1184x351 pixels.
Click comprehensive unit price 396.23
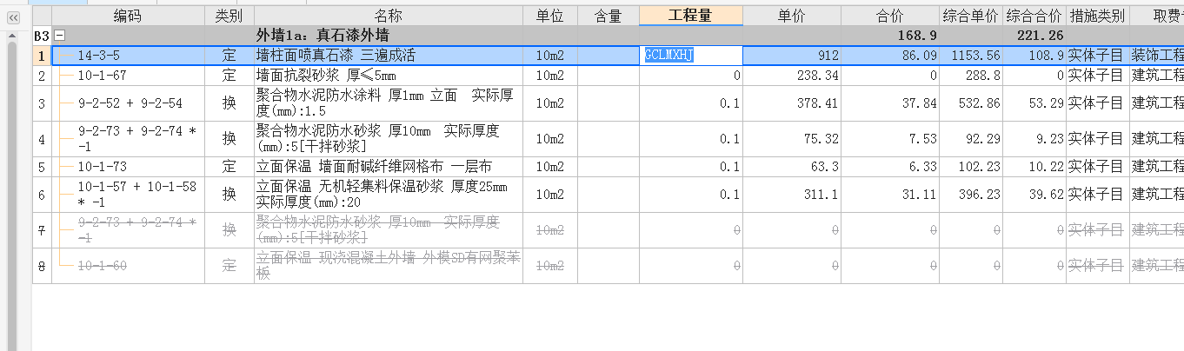point(971,195)
